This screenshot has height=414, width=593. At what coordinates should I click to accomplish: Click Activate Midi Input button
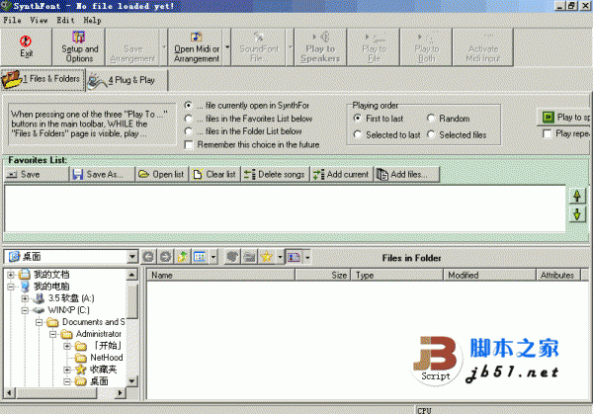click(483, 46)
